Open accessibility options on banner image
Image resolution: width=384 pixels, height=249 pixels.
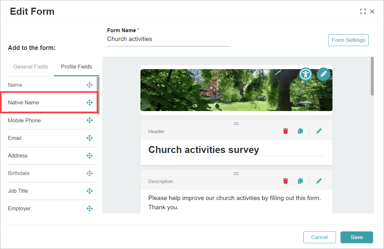click(306, 74)
